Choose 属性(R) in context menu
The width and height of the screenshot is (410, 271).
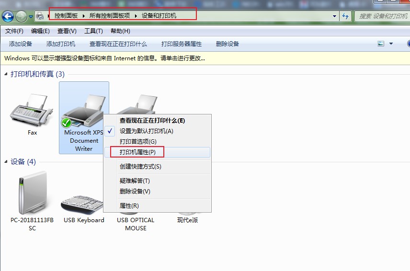158,206
